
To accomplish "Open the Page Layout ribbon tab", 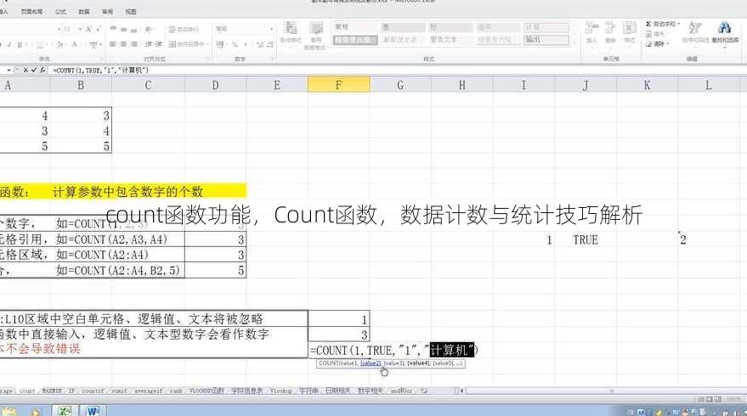I will click(31, 11).
